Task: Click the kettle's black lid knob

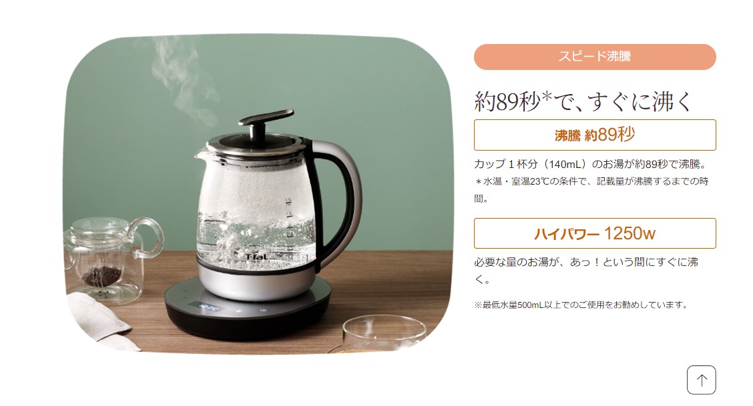Action: (x=266, y=122)
